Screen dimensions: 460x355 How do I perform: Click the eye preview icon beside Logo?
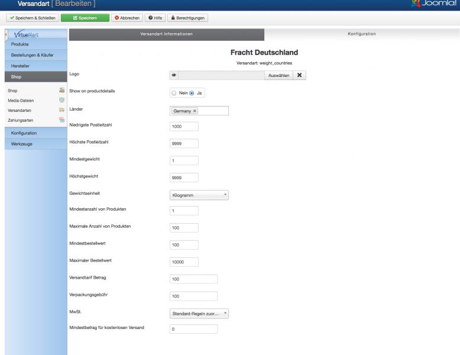174,76
